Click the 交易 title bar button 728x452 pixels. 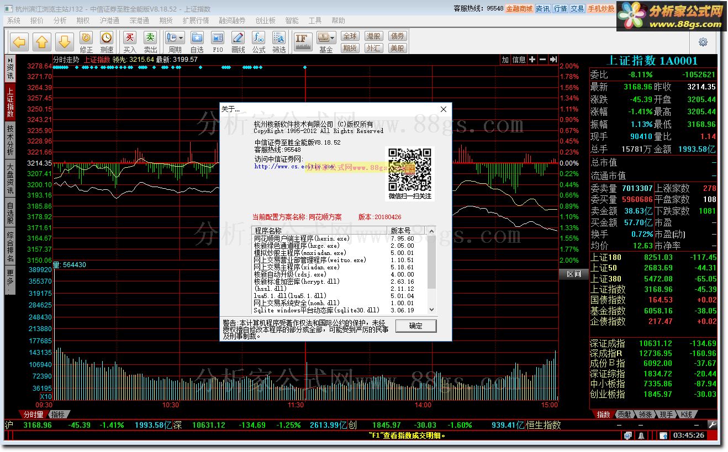pos(577,9)
